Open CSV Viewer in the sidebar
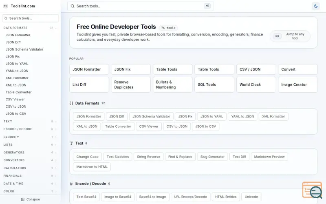The height and width of the screenshot is (204, 326). [x=15, y=99]
